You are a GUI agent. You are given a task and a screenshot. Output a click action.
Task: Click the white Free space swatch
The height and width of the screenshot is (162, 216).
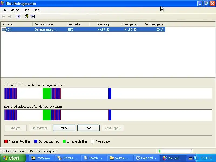tap(93, 141)
